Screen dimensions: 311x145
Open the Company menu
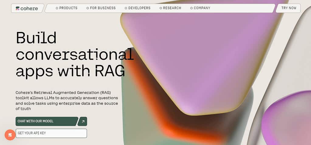click(200, 8)
